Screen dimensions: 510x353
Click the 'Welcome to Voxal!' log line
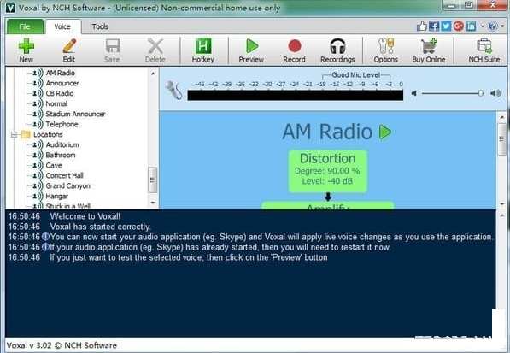pos(85,216)
